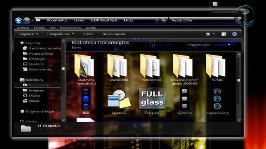Viewport: 266px width, 149px height.
Task: Open the Organizar por Carpeta dropdown
Action: pyautogui.click(x=222, y=45)
